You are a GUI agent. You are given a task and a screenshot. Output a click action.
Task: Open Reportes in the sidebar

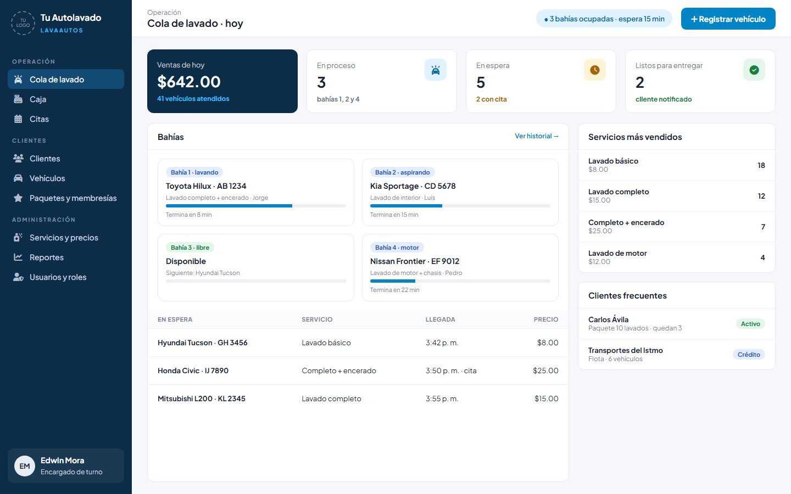(x=66, y=257)
